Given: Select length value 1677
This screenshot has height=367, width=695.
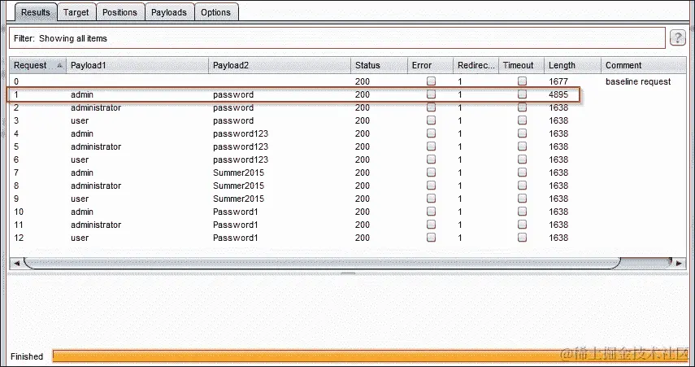Looking at the screenshot, I should 558,81.
